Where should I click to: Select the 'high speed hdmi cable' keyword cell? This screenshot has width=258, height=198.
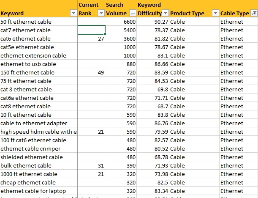39,132
